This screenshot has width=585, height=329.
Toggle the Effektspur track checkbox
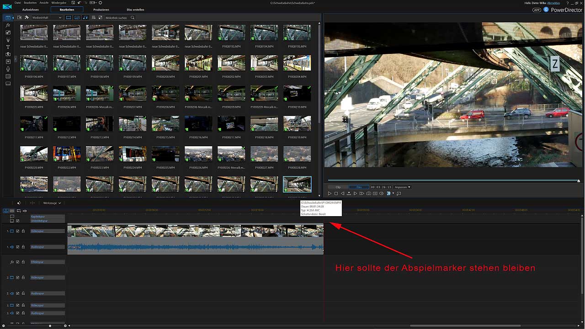(x=18, y=262)
